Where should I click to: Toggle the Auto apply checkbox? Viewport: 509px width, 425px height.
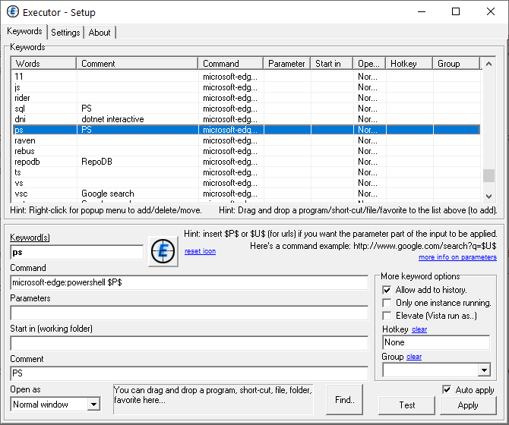coord(447,389)
